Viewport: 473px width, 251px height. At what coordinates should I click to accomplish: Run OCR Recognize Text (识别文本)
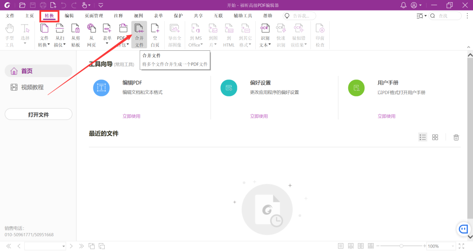tap(265, 35)
